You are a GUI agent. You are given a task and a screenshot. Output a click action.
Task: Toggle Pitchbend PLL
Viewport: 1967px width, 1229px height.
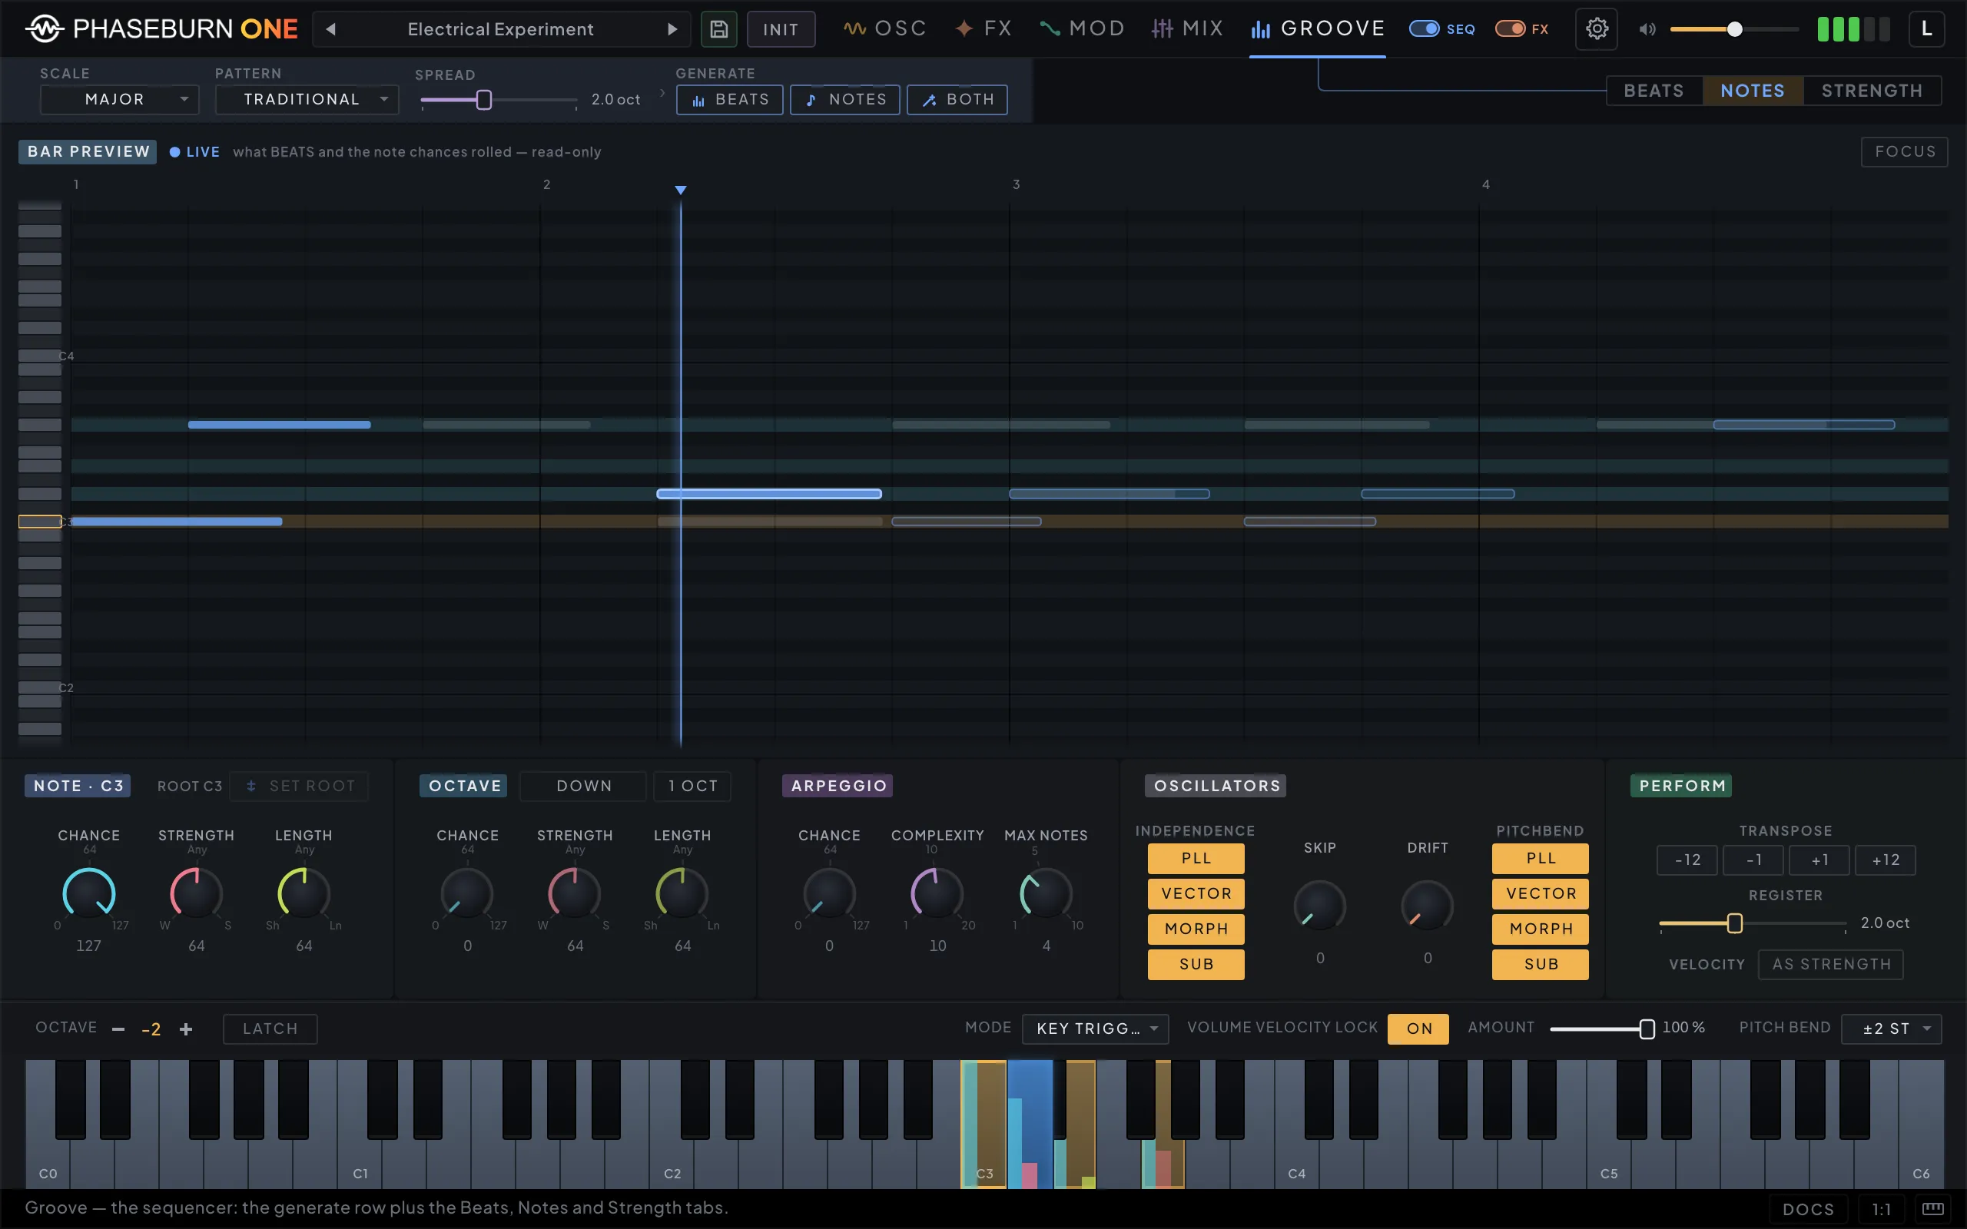[x=1541, y=858]
